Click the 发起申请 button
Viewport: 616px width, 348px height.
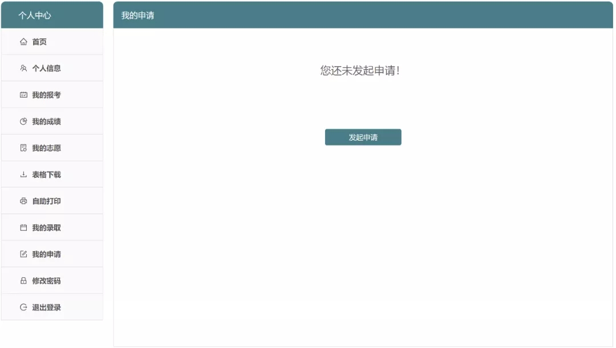click(x=363, y=137)
